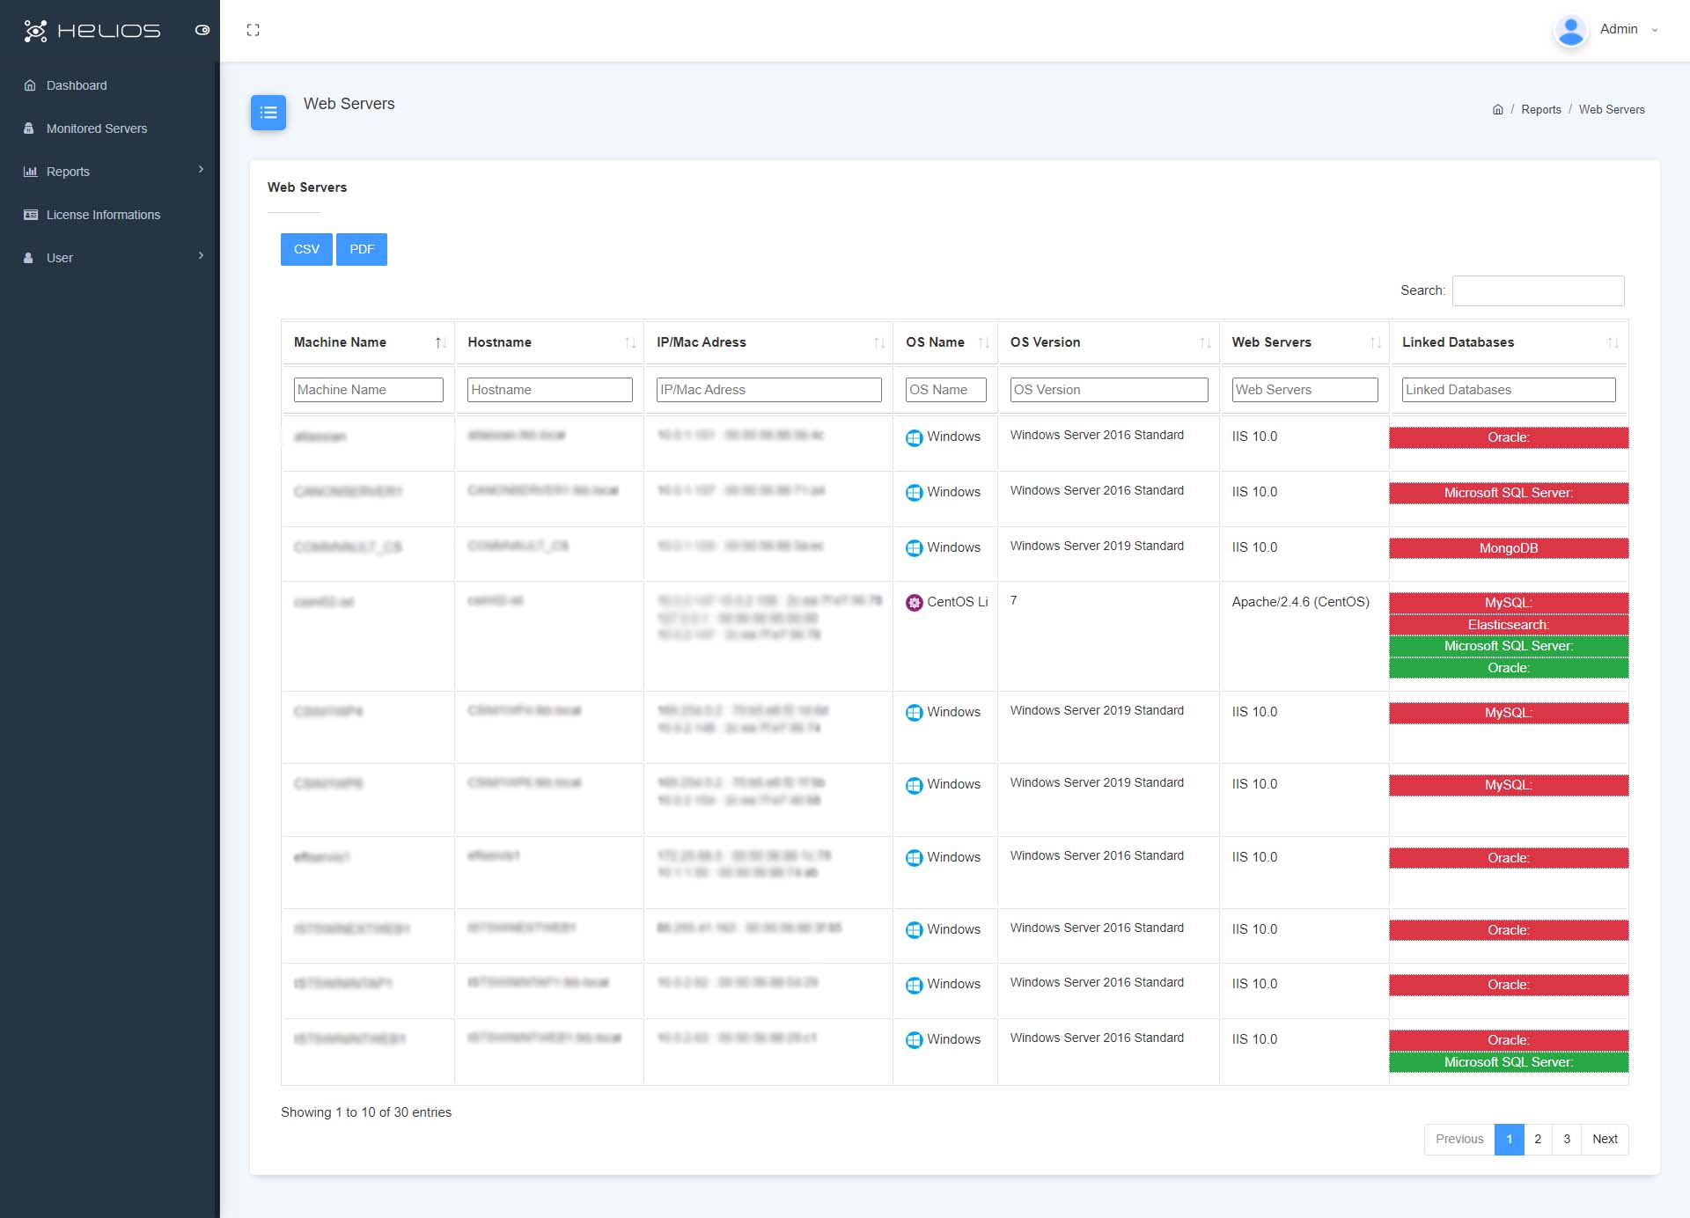1690x1218 pixels.
Task: Click the Helios logo
Action: pyautogui.click(x=92, y=30)
